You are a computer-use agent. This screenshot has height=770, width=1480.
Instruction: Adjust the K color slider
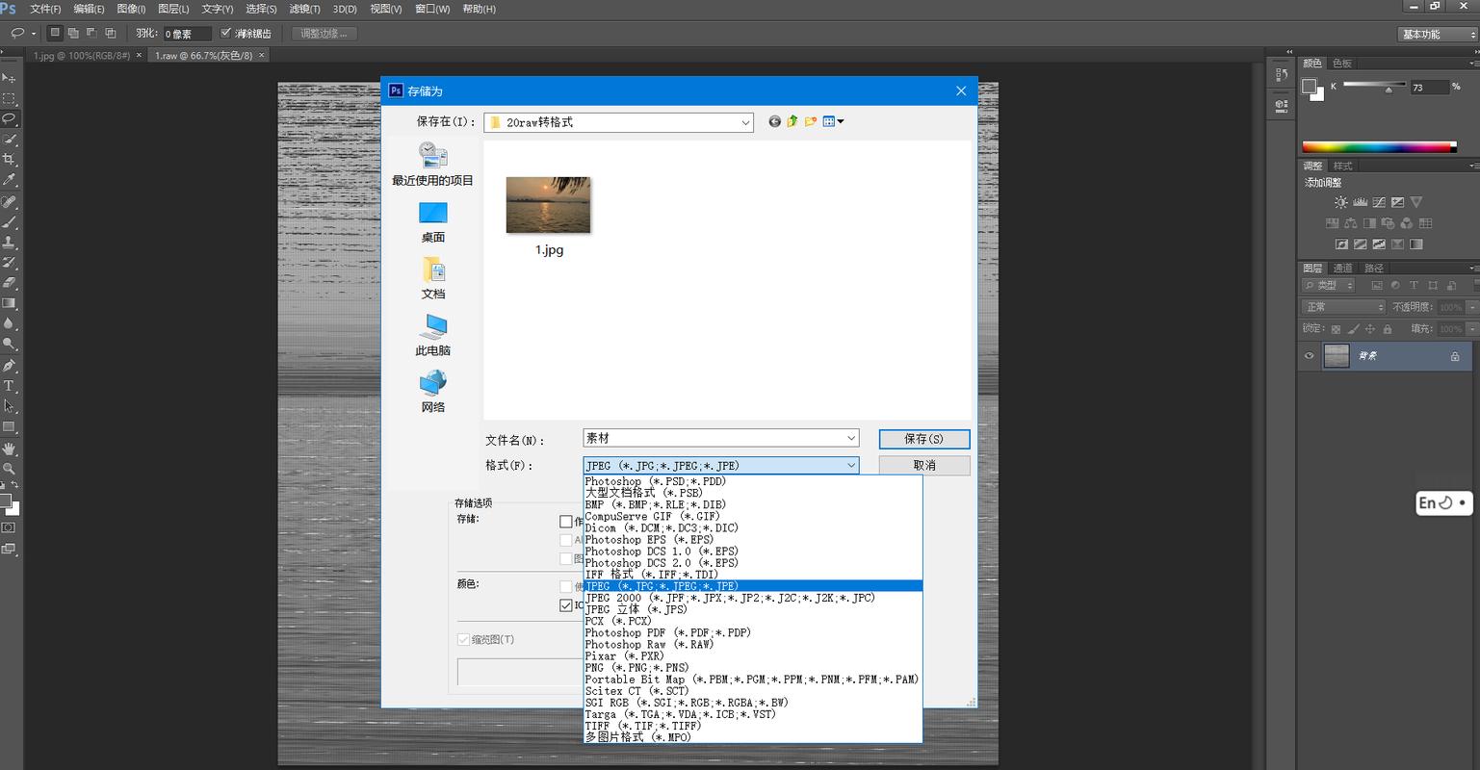click(x=1389, y=90)
